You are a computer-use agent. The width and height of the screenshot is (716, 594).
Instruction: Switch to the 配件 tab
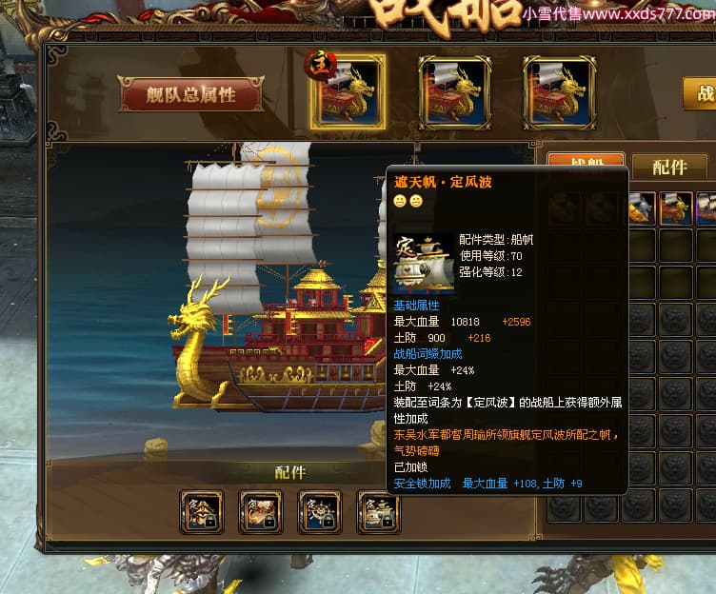coord(669,167)
